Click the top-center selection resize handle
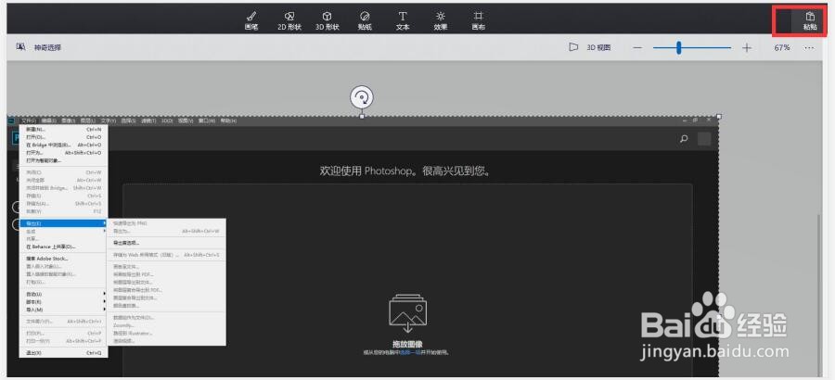Image resolution: width=835 pixels, height=380 pixels. click(362, 116)
